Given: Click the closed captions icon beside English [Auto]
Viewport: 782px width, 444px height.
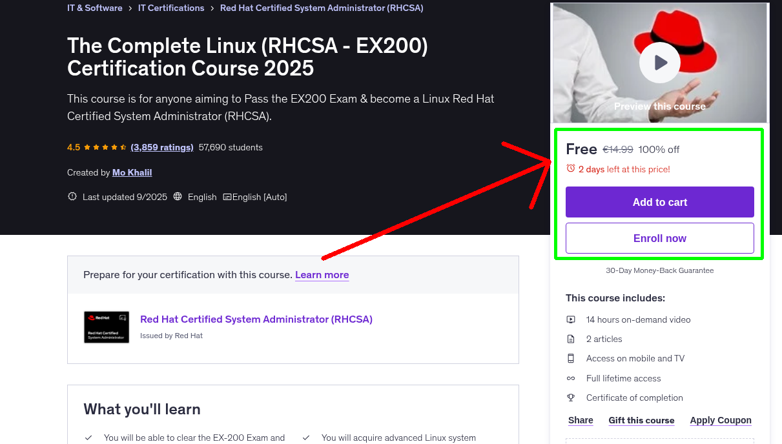Looking at the screenshot, I should (x=228, y=196).
